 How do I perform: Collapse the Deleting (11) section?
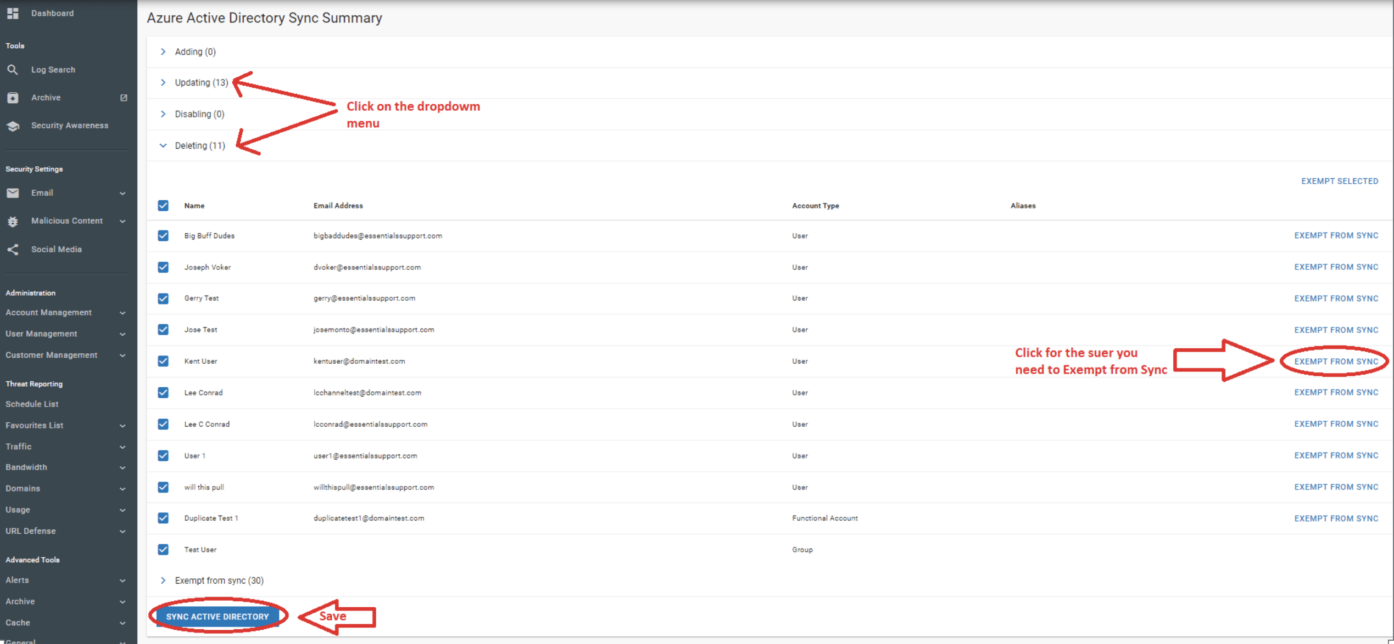click(163, 145)
